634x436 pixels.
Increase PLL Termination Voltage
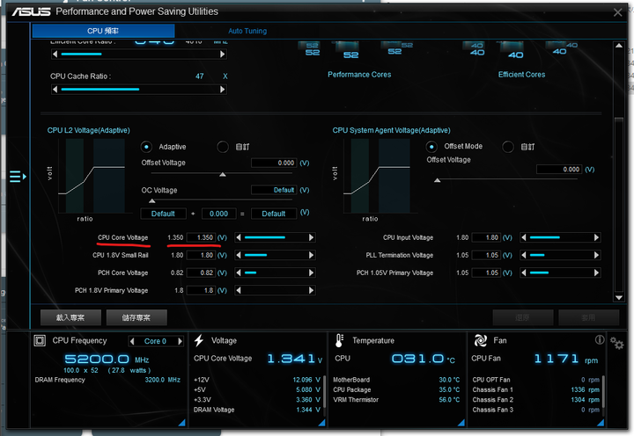pos(596,255)
